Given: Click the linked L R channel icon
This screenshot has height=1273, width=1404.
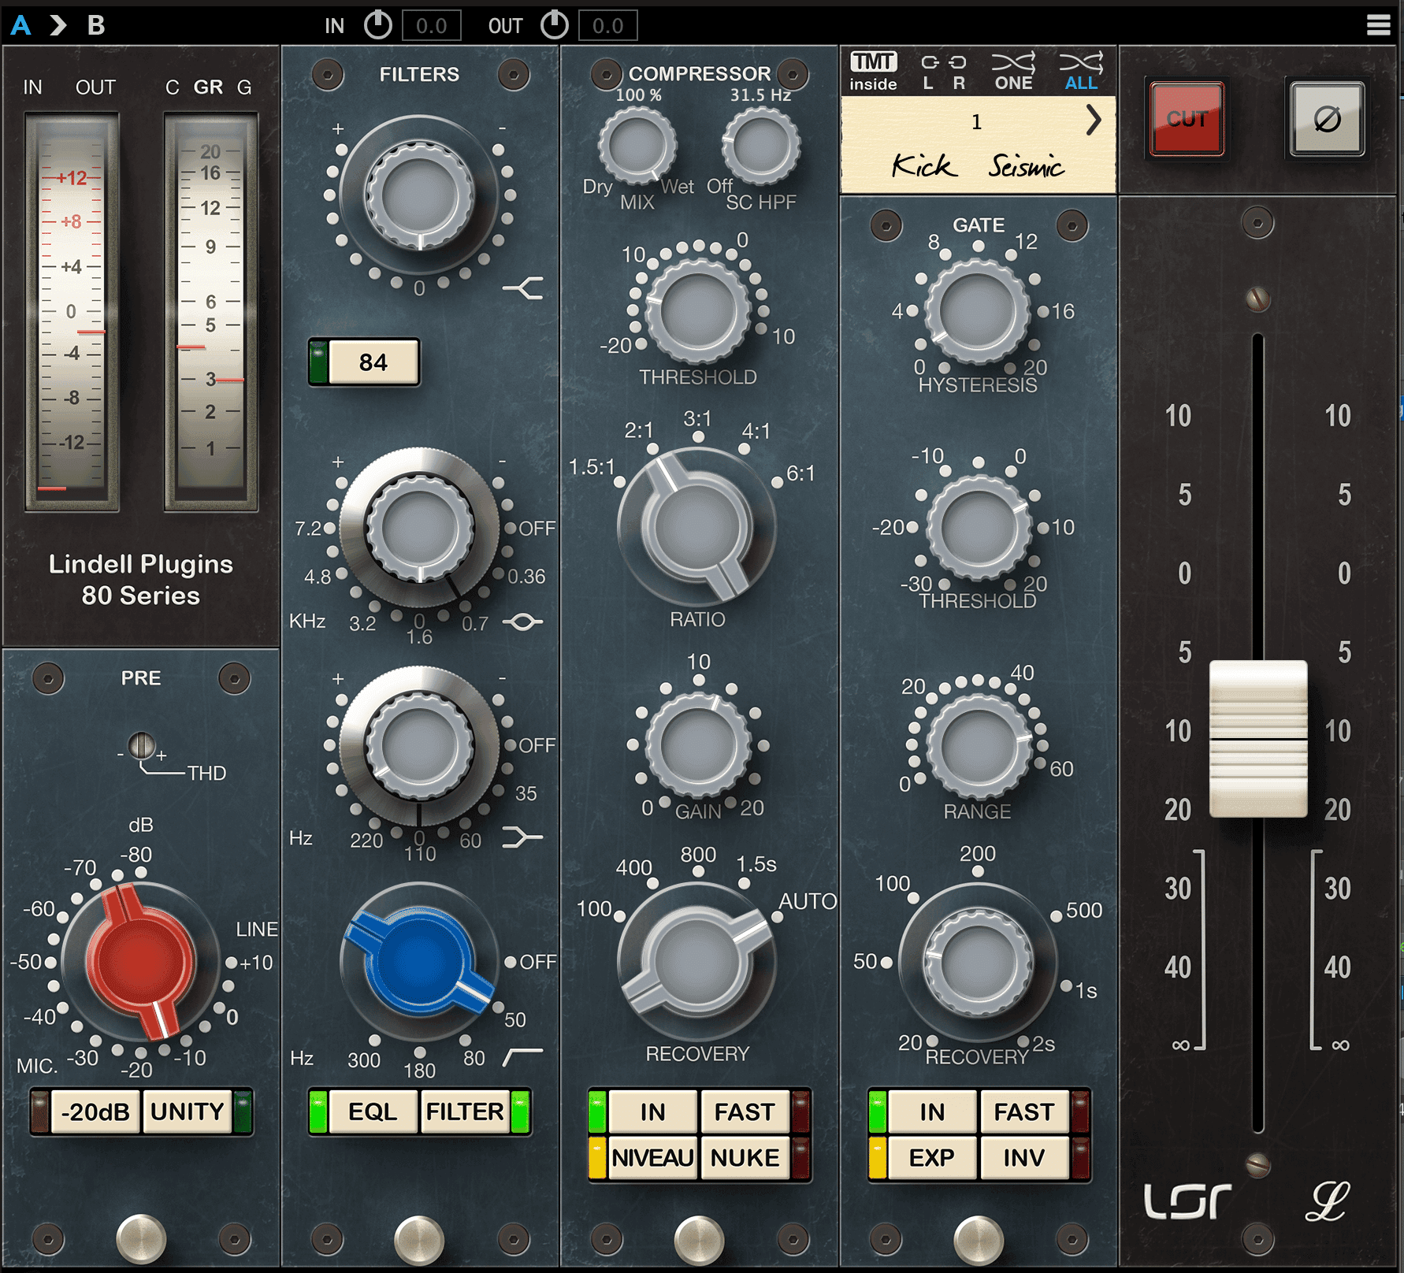Looking at the screenshot, I should coord(943,71).
